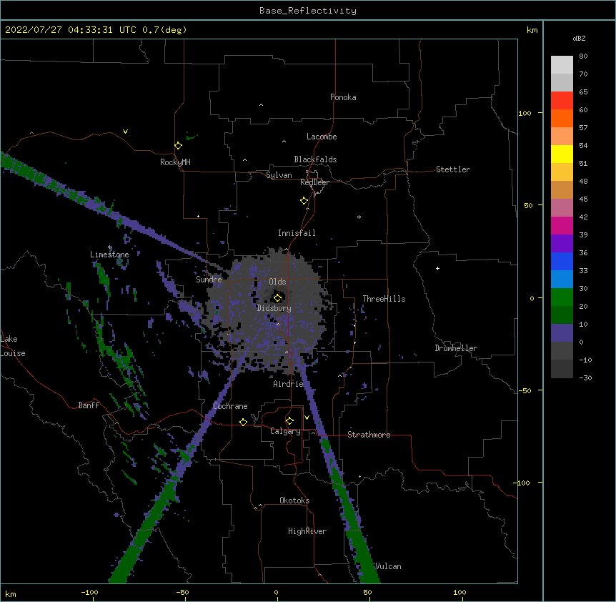The image size is (616, 602).
Task: Click the yellow V marker northwest of RockyMH
Action: (x=125, y=132)
